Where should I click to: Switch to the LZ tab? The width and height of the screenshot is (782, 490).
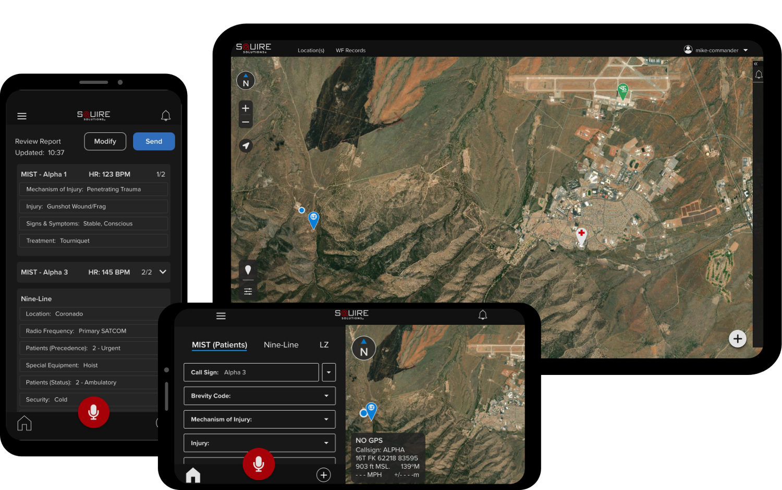[324, 345]
